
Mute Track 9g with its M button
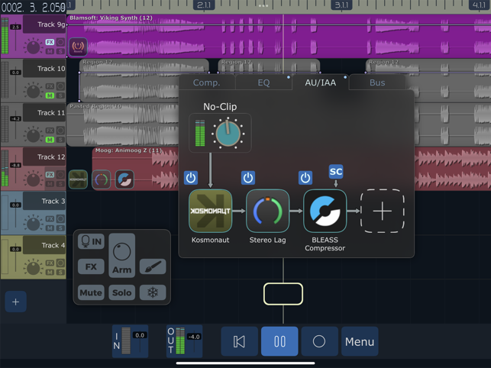pyautogui.click(x=50, y=51)
